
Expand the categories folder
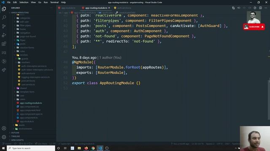click(25, 18)
